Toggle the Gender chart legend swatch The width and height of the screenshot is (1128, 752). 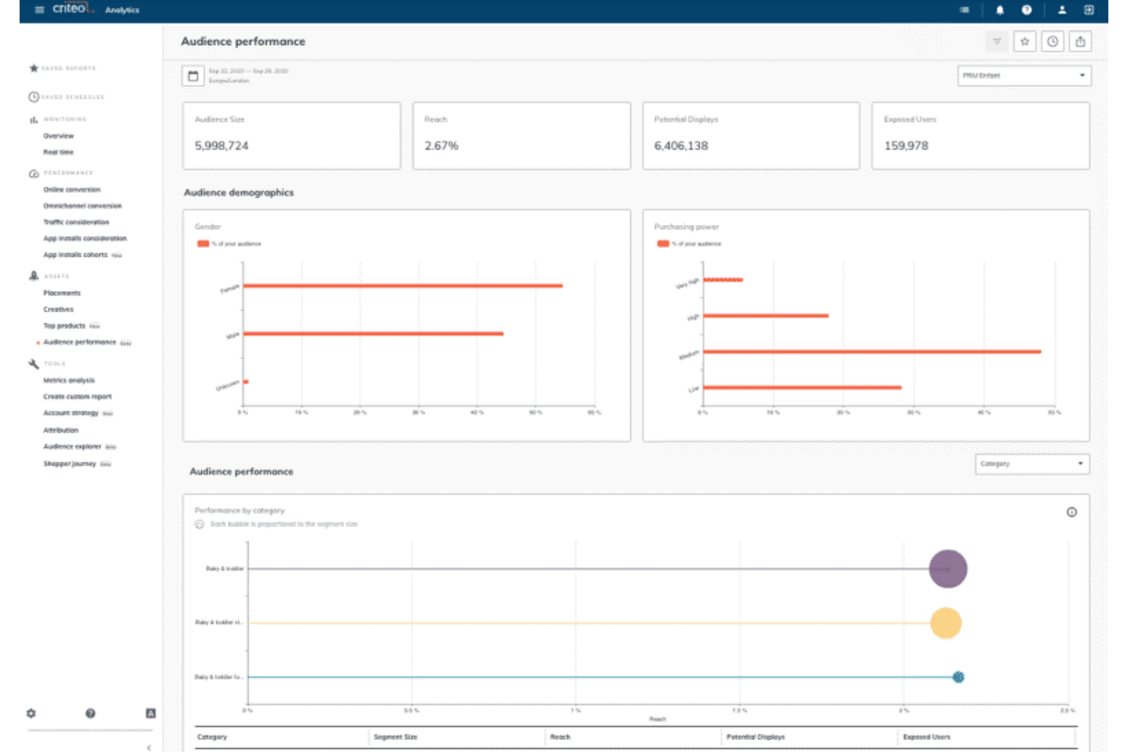tap(203, 244)
